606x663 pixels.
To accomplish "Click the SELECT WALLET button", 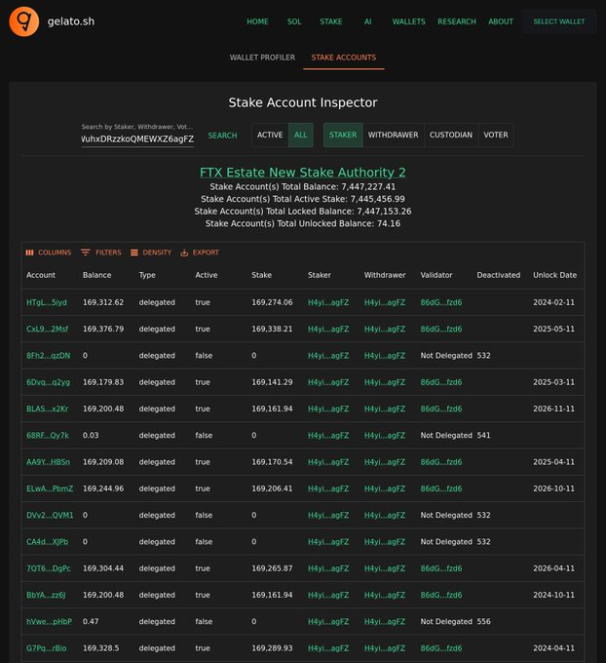I will point(558,21).
